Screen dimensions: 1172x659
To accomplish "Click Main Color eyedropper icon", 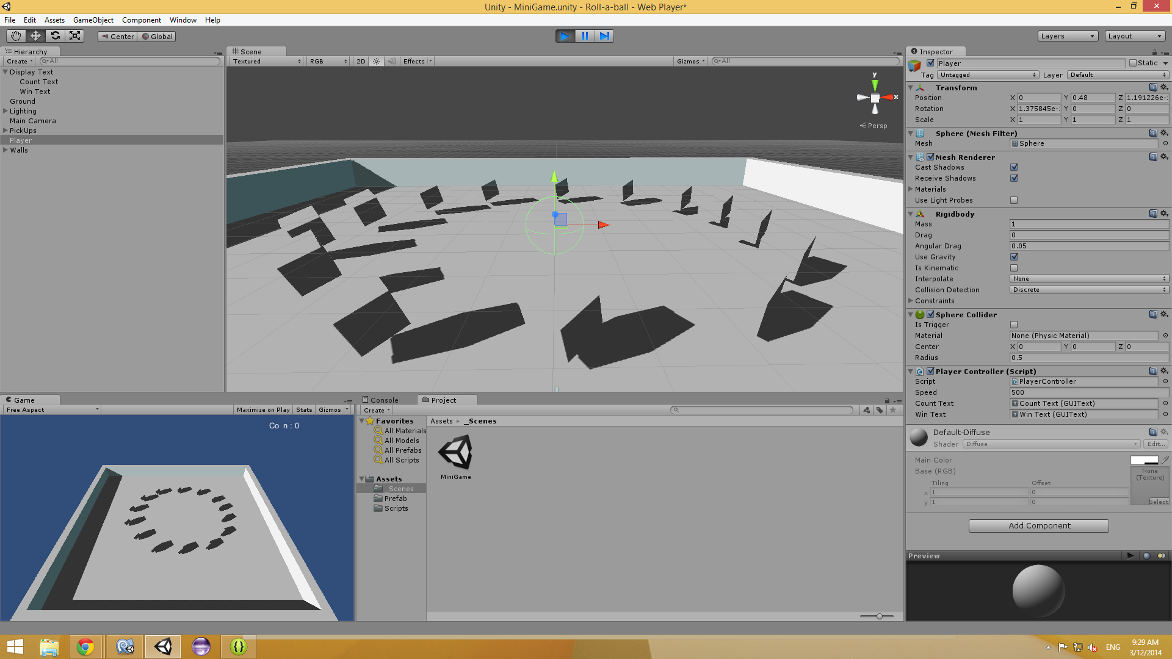I will tap(1165, 460).
